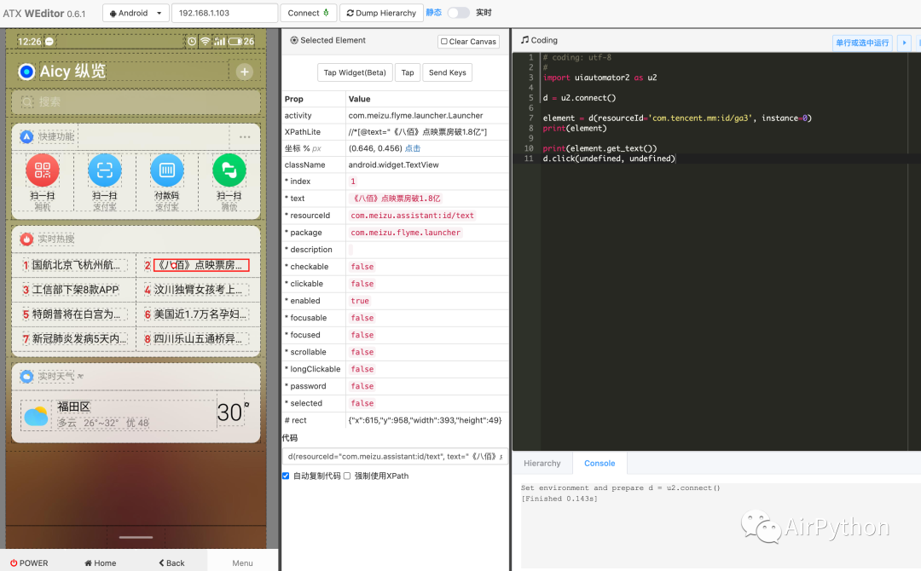Click the generated code text field

coord(396,457)
